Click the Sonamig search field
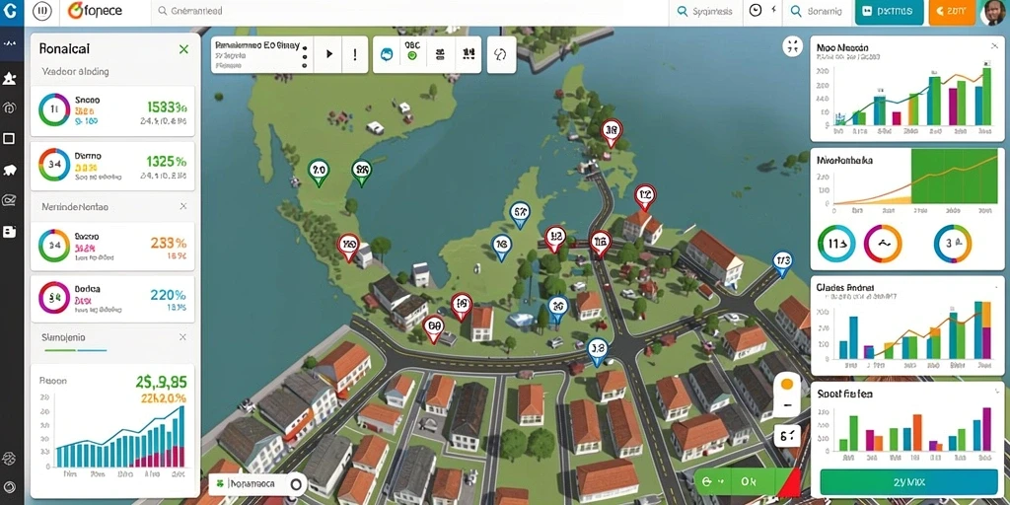 pos(816,11)
